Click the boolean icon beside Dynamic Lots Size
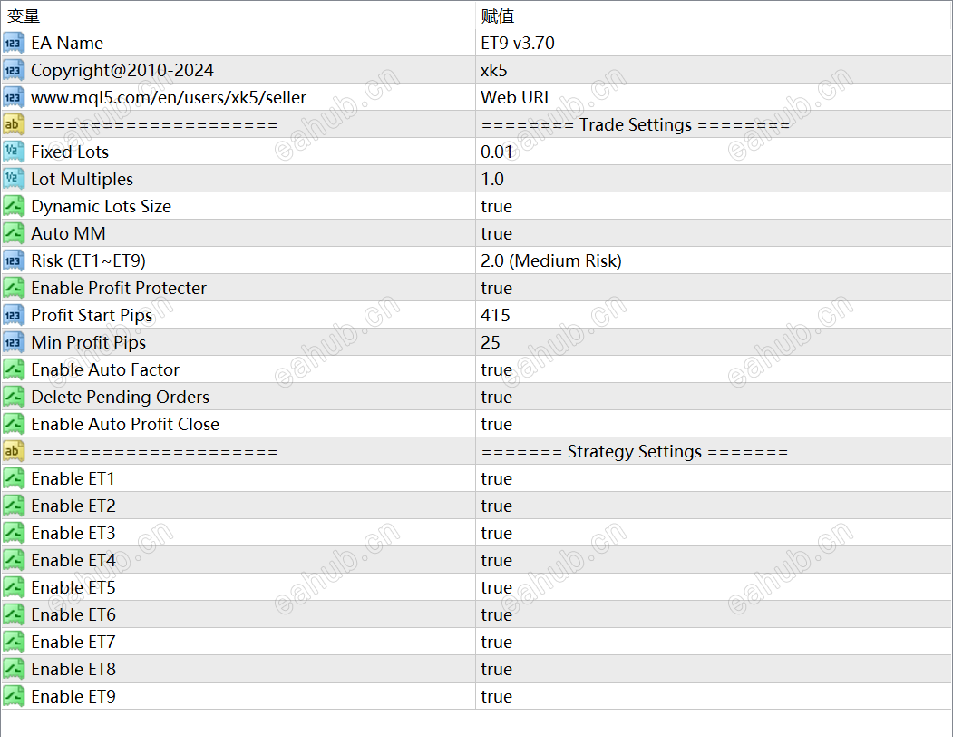 point(14,206)
